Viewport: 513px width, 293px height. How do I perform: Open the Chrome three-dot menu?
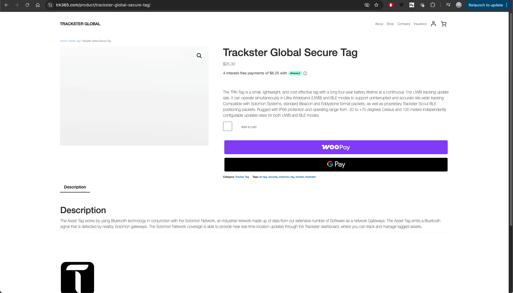point(507,5)
